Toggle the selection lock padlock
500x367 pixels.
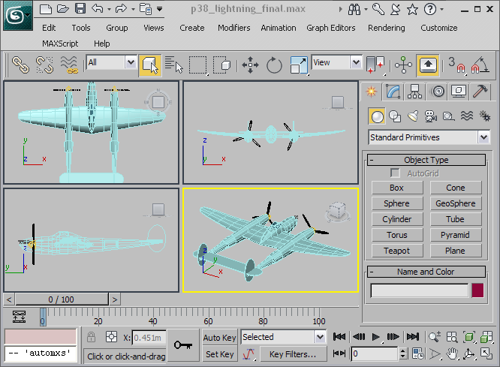[x=91, y=337]
